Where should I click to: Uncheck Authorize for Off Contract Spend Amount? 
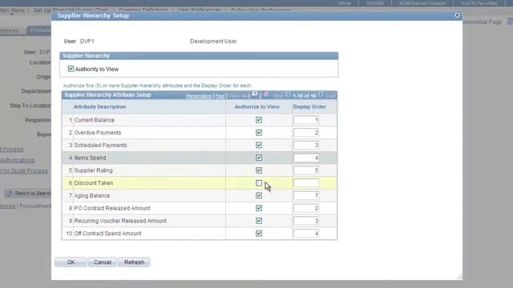click(x=259, y=234)
